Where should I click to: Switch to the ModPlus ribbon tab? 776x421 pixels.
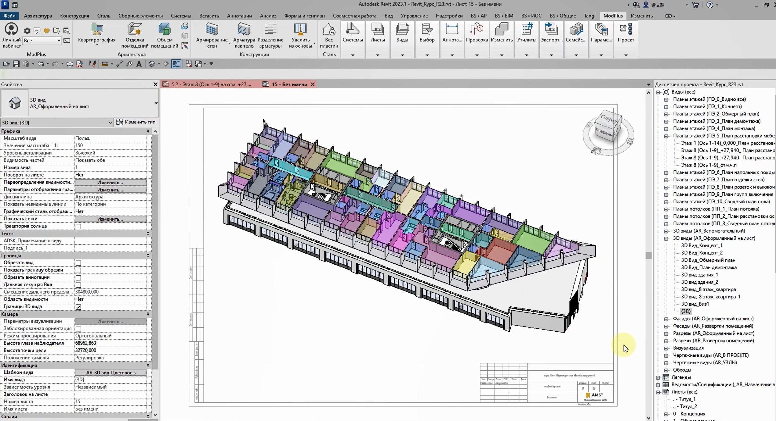point(613,16)
